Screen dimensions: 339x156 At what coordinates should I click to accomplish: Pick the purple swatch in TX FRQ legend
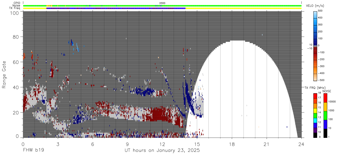315,130
